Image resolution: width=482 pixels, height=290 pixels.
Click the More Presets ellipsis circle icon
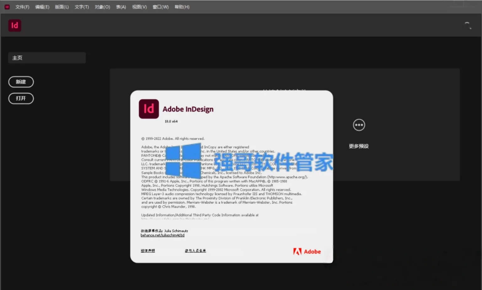tap(359, 125)
